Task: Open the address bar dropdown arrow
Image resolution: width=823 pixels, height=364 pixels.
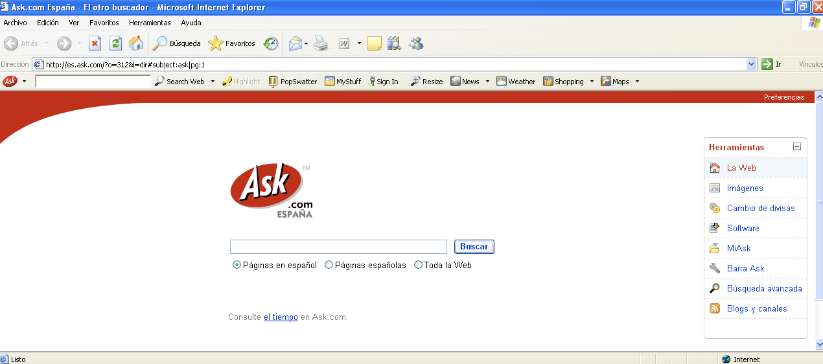Action: (x=752, y=64)
